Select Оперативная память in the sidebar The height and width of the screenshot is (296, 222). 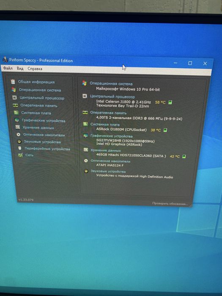pyautogui.click(x=39, y=106)
